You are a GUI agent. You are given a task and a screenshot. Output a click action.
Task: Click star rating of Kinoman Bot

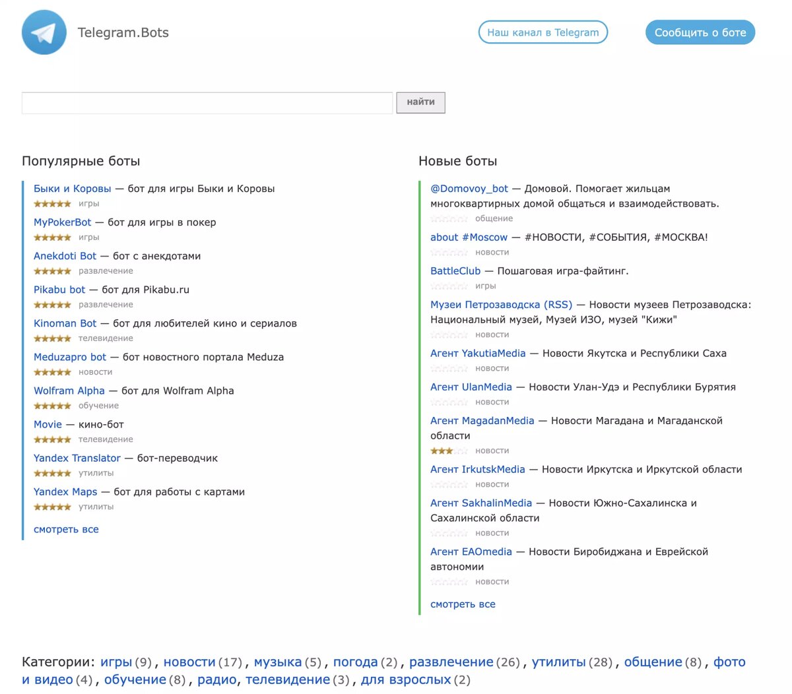tap(52, 338)
